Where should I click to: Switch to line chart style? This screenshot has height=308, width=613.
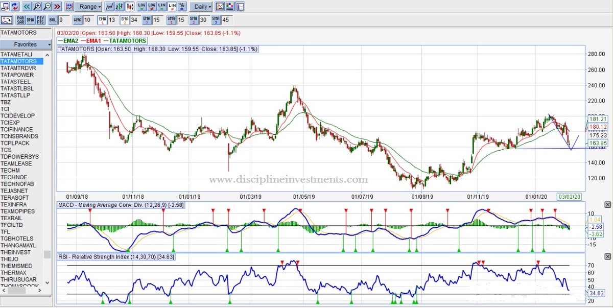[109, 7]
